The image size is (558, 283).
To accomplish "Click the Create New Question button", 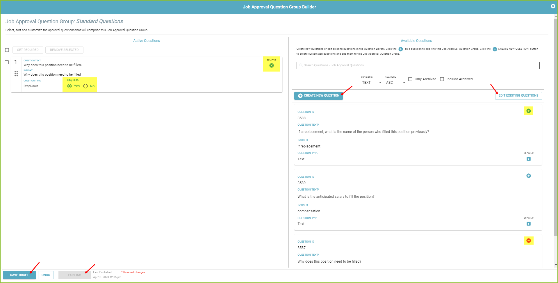I will point(318,96).
